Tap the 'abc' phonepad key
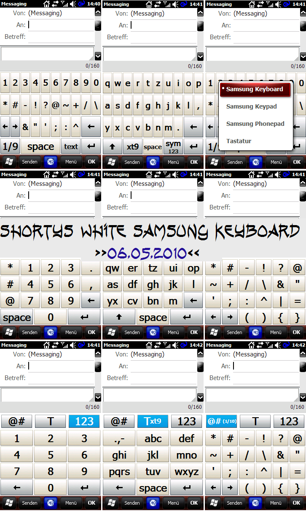The width and height of the screenshot is (306, 511). tap(153, 438)
